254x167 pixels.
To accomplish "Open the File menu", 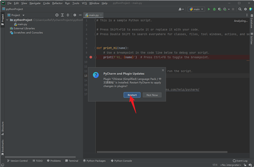I will (9, 3).
